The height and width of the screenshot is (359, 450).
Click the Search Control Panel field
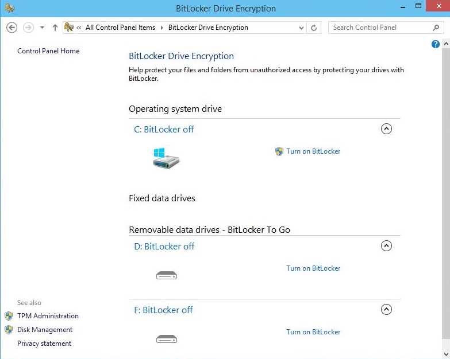[x=379, y=28]
